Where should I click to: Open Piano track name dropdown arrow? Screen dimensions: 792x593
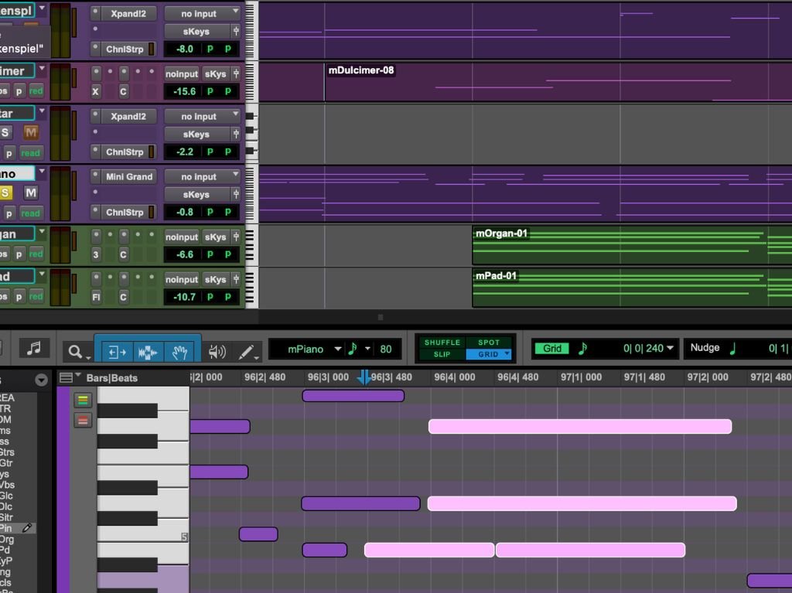point(42,172)
